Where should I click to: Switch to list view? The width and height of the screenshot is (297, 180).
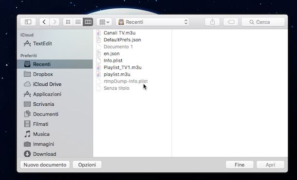tap(78, 22)
